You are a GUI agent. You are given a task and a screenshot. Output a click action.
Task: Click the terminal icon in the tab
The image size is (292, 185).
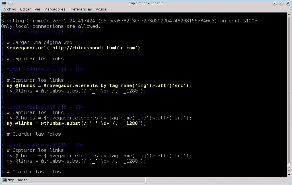(x=5, y=180)
